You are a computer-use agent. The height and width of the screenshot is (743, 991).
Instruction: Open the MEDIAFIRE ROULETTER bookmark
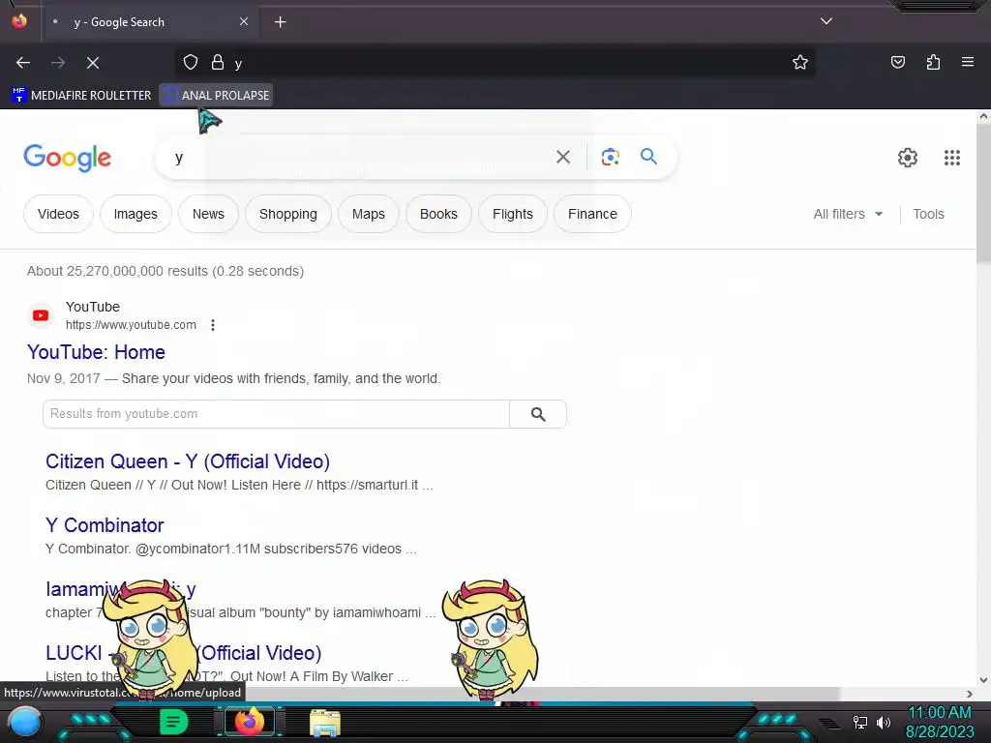point(81,96)
